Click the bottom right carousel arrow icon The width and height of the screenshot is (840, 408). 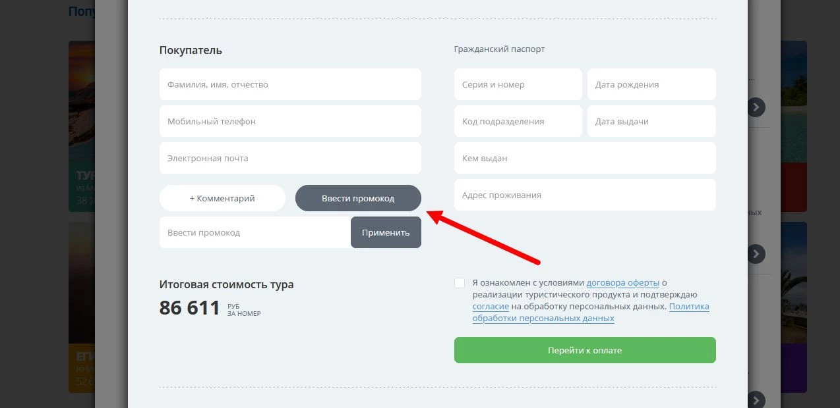coord(756,399)
